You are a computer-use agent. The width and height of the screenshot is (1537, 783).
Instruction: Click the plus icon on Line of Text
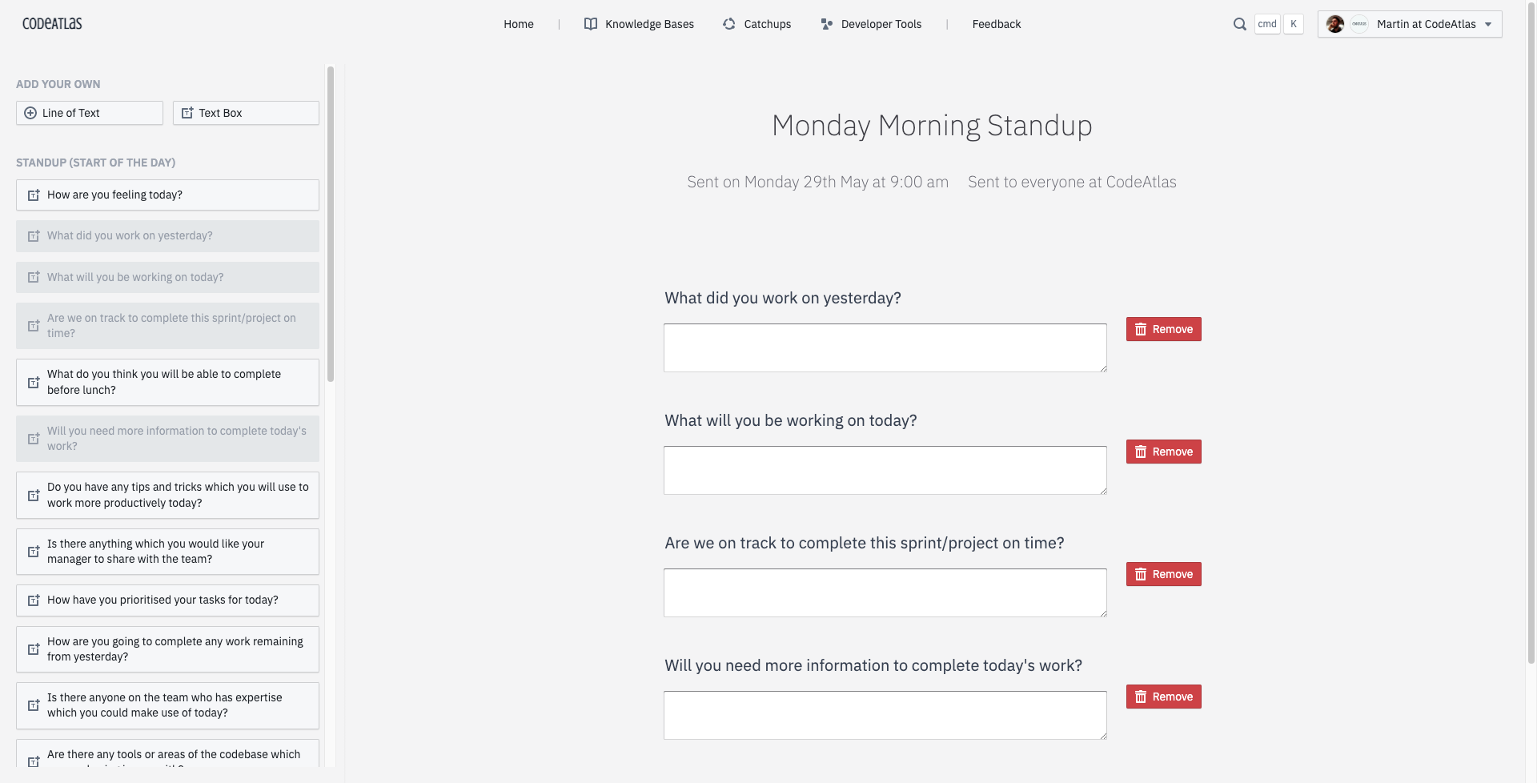click(x=30, y=113)
